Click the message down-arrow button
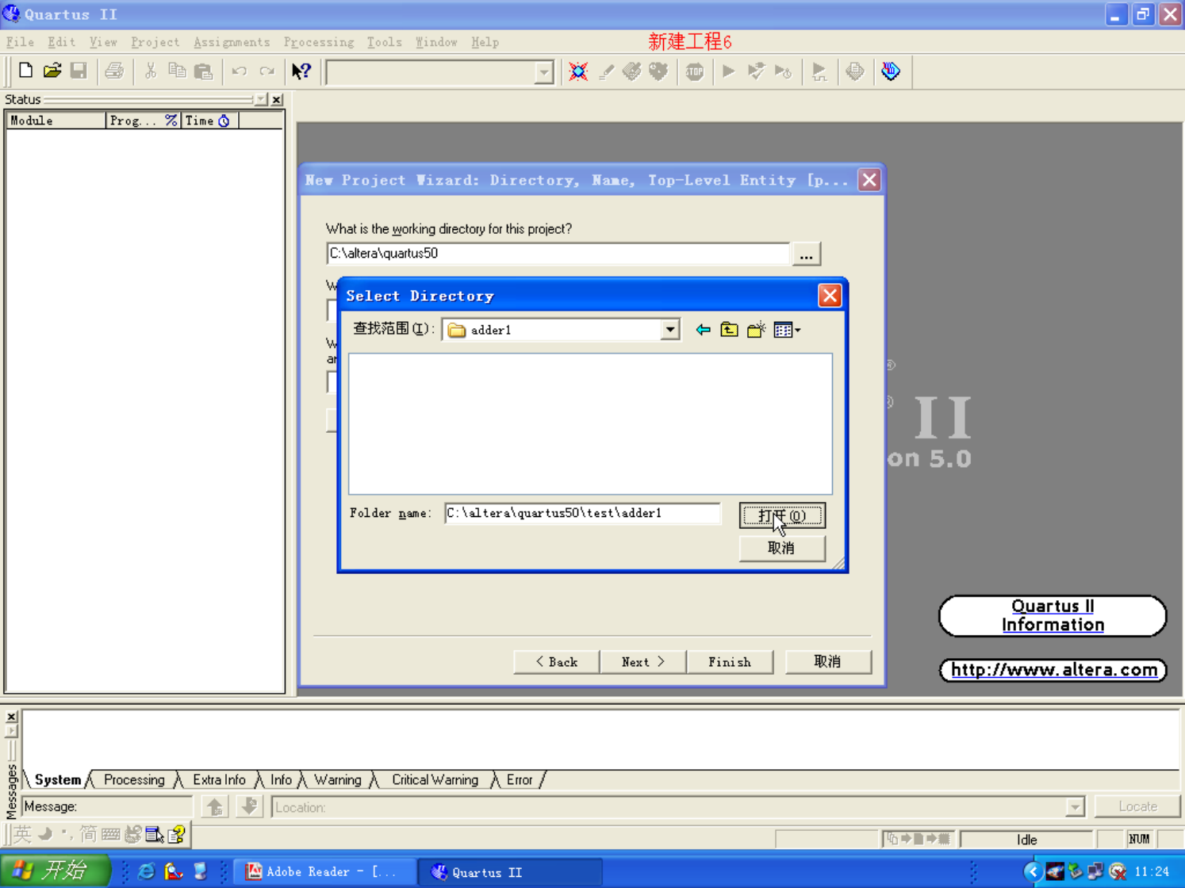1185x888 pixels. (249, 806)
